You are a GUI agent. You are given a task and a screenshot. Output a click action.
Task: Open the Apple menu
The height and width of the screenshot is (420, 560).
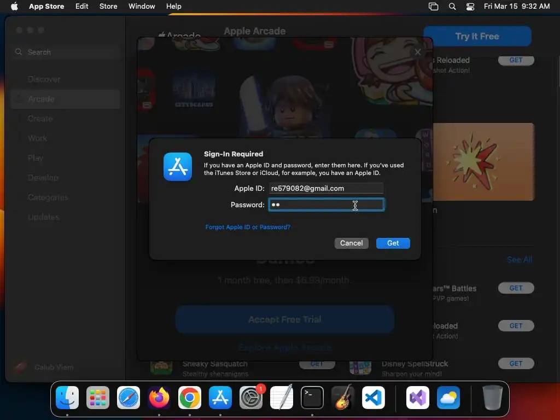tap(14, 7)
